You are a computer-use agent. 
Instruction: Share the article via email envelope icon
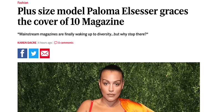pos(45,53)
